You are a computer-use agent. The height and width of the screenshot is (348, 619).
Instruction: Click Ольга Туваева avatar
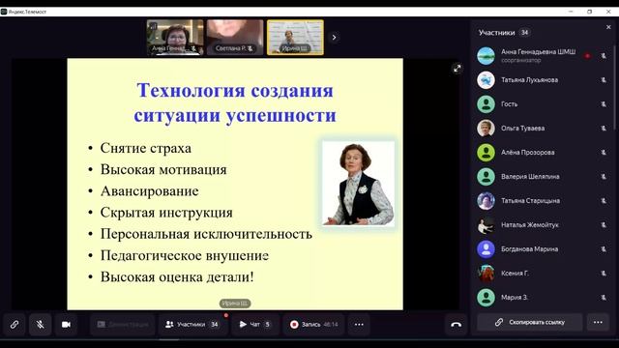click(x=486, y=129)
